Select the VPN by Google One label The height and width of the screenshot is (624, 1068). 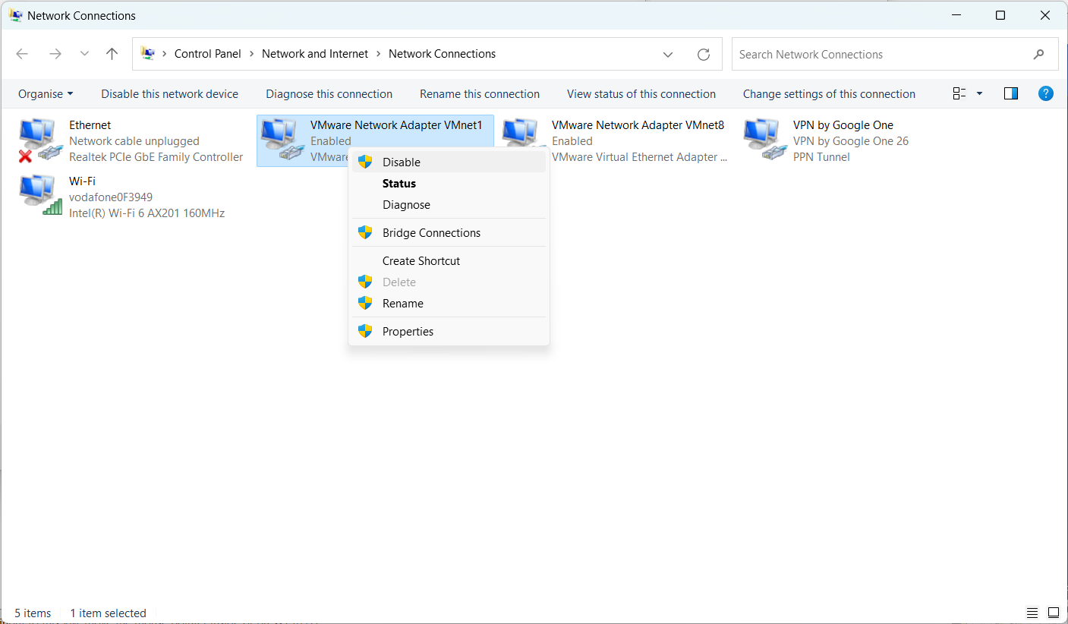[843, 125]
